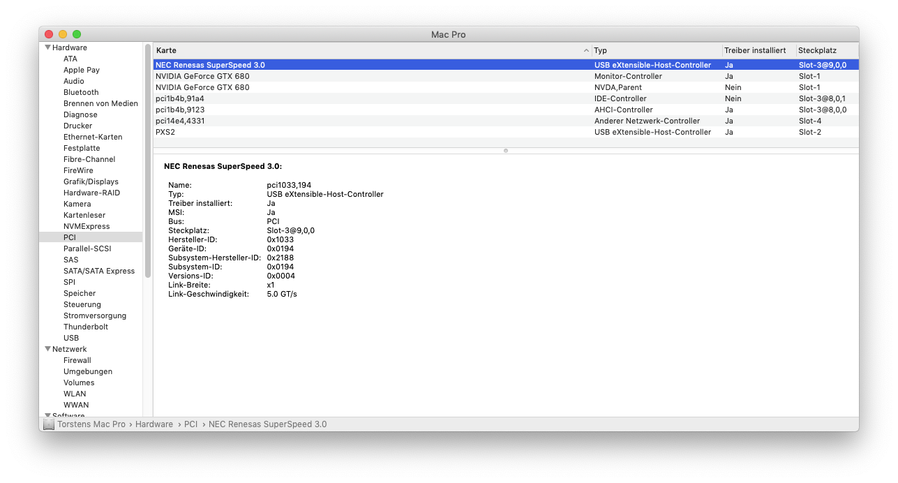Select SAS in the sidebar
The height and width of the screenshot is (483, 898).
click(x=70, y=260)
